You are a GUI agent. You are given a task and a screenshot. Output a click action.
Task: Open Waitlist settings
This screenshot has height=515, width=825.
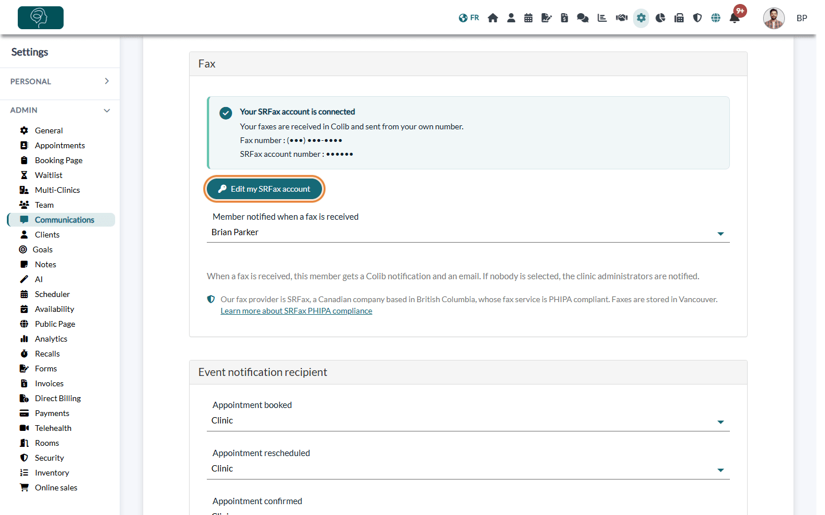[x=49, y=175]
